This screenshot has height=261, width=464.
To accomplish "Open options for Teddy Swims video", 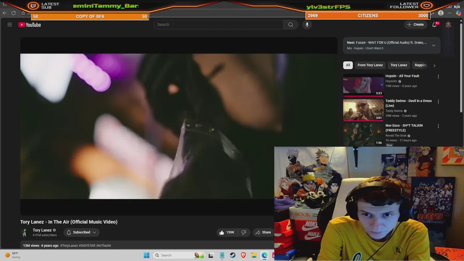I will pos(438,102).
